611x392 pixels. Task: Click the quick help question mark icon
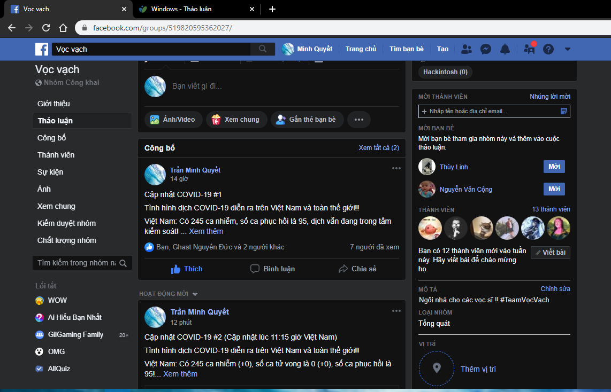(548, 49)
